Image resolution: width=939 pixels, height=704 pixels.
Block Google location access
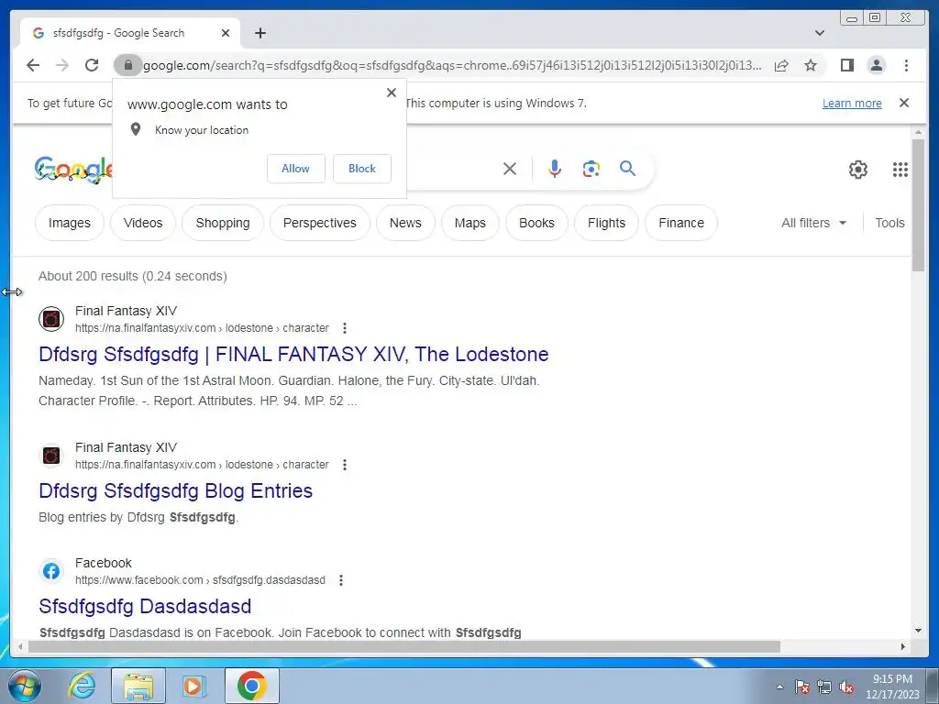point(362,169)
